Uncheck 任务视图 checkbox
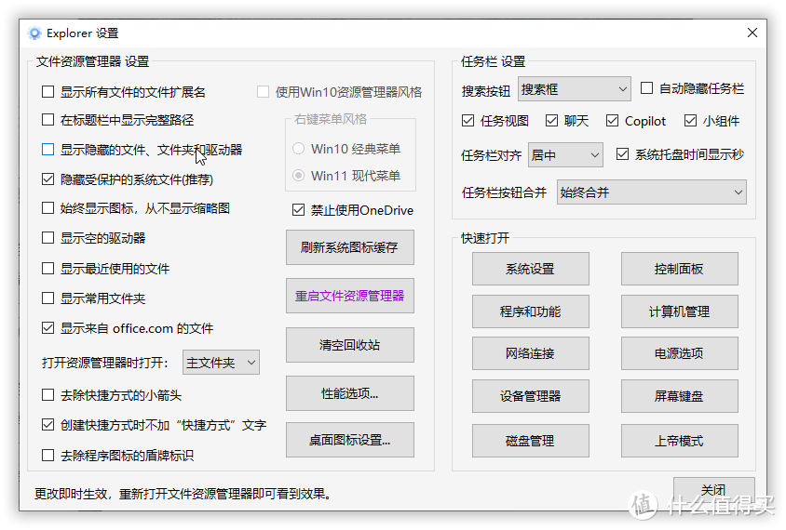This screenshot has width=786, height=530. click(468, 121)
